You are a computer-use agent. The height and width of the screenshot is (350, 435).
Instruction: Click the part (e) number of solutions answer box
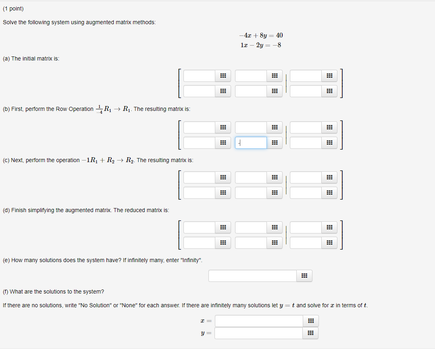click(x=252, y=276)
